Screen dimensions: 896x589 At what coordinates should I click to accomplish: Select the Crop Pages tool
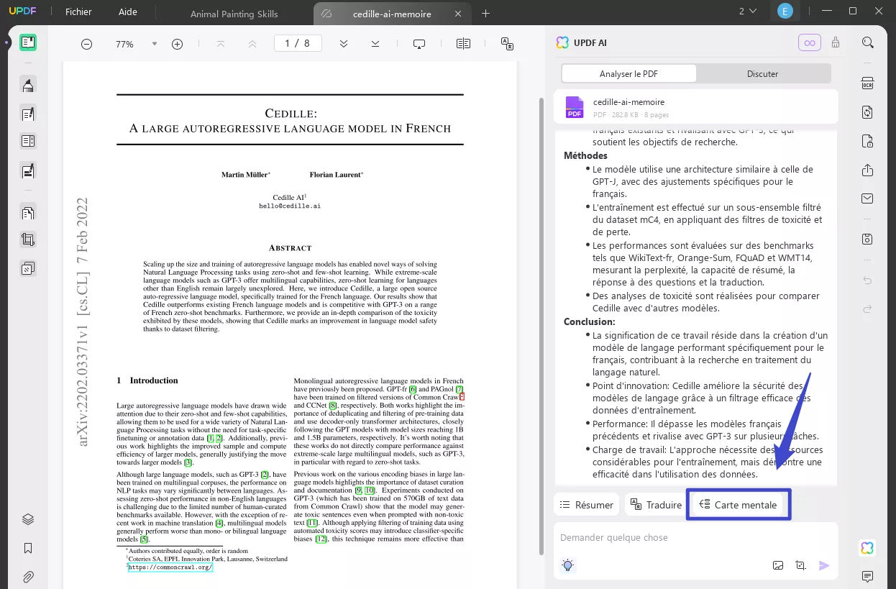[x=28, y=240]
